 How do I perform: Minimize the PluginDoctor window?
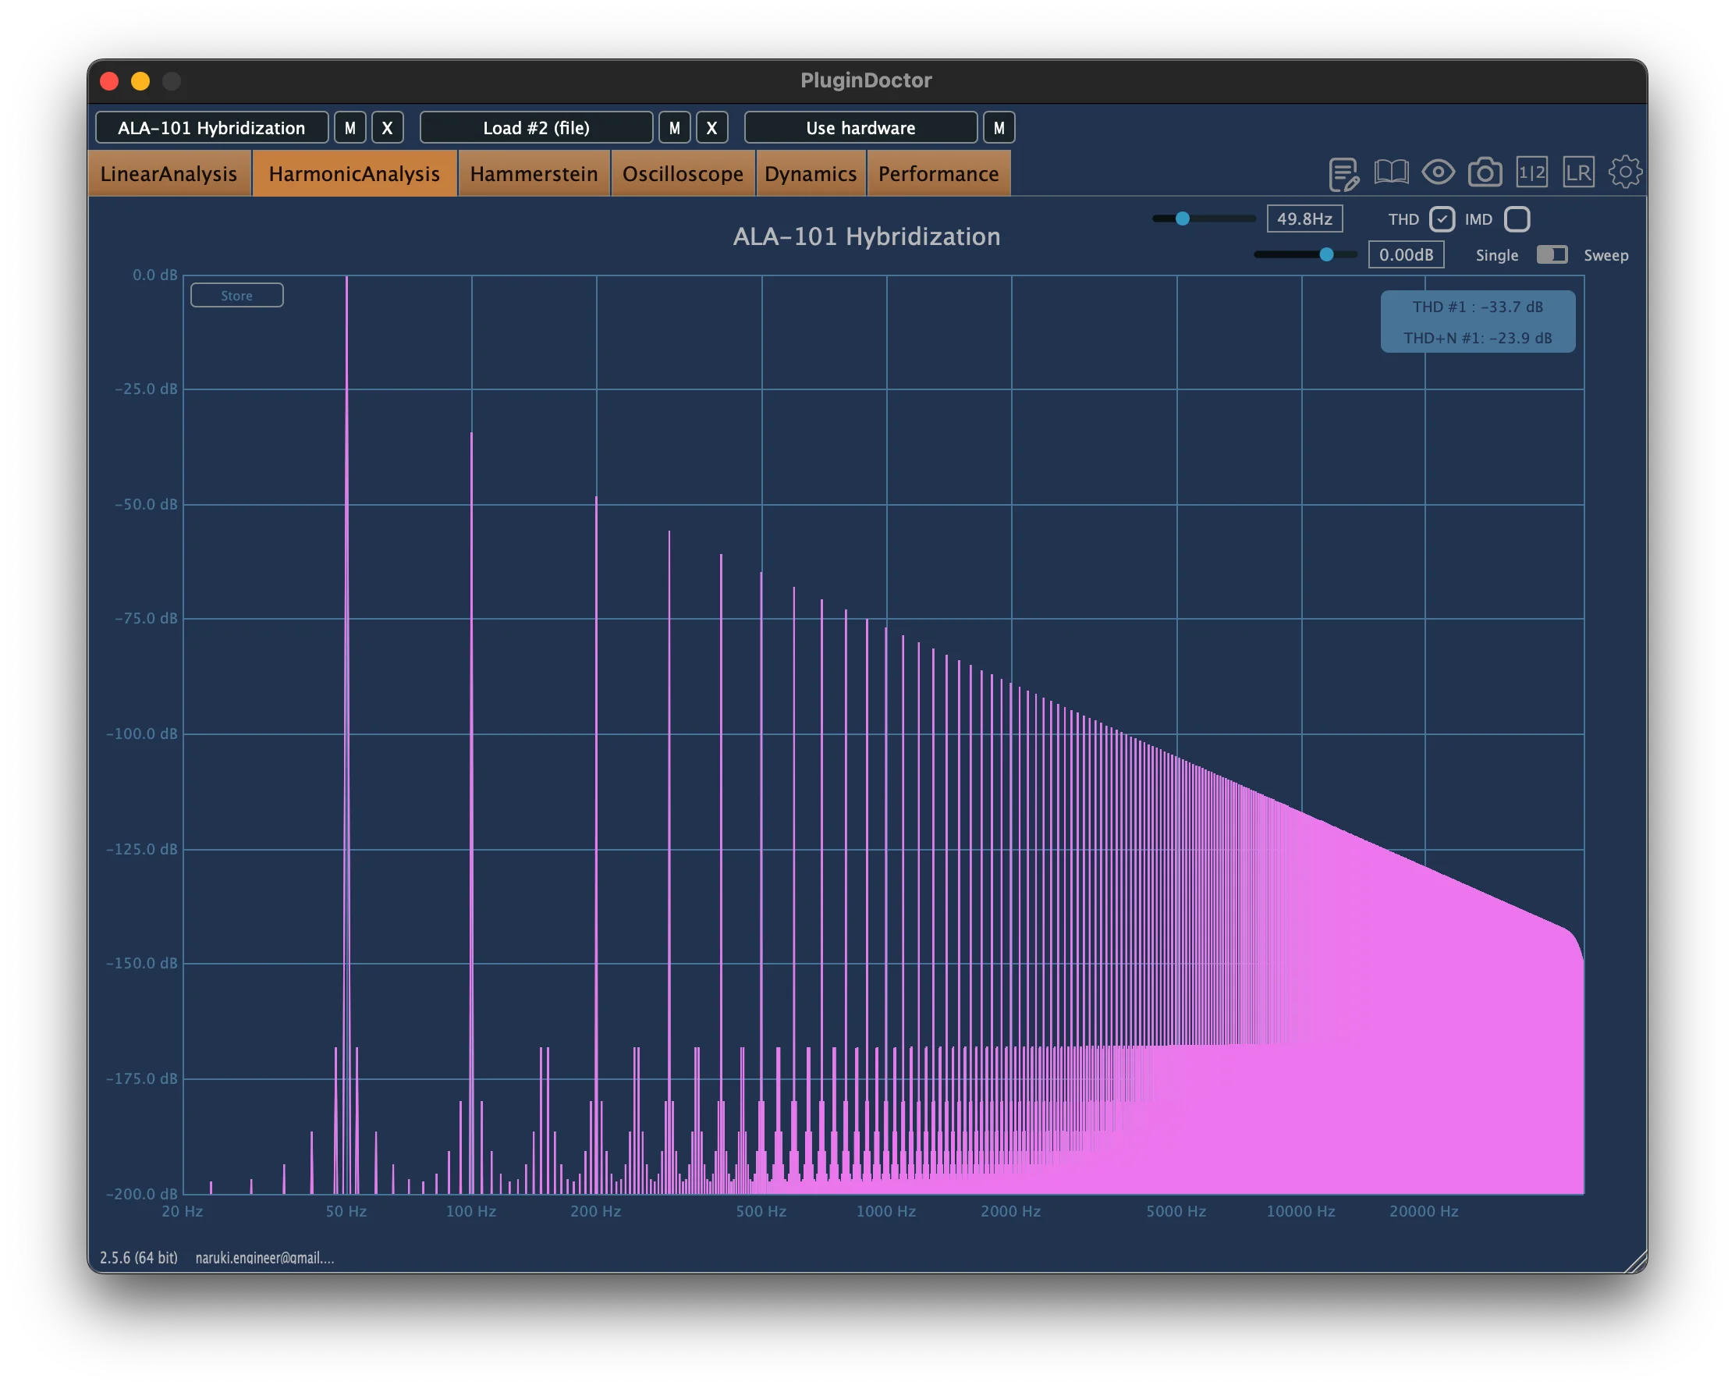click(140, 81)
